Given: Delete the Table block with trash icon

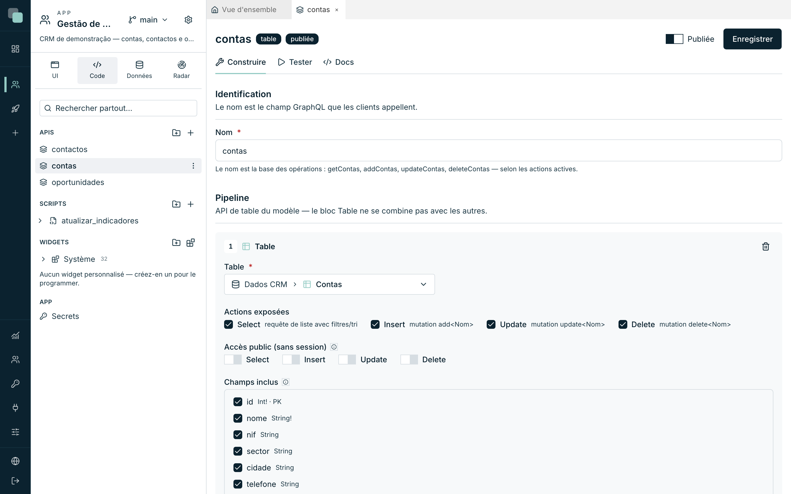Looking at the screenshot, I should (765, 246).
